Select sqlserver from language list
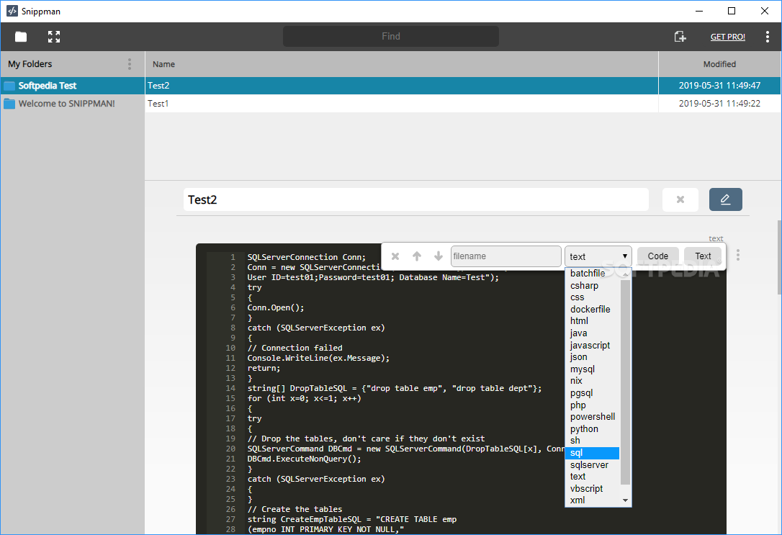The height and width of the screenshot is (535, 782). (x=593, y=464)
